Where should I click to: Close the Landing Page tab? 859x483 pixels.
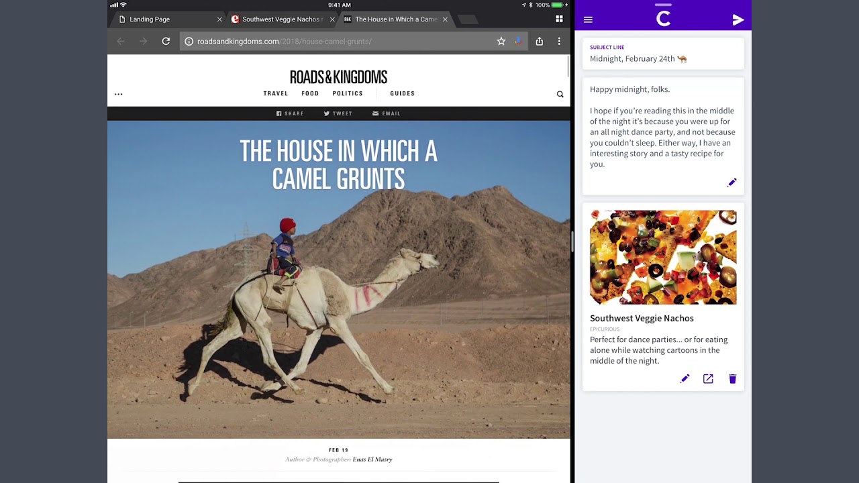pos(219,19)
